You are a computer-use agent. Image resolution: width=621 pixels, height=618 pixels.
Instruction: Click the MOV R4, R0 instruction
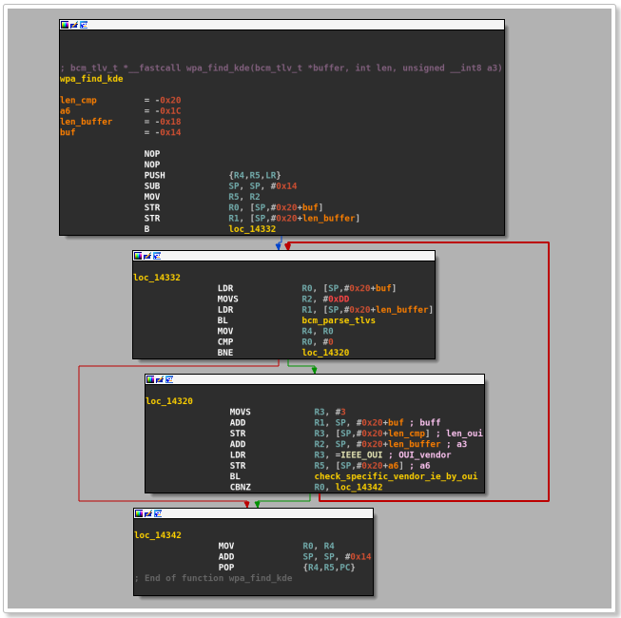(x=275, y=331)
